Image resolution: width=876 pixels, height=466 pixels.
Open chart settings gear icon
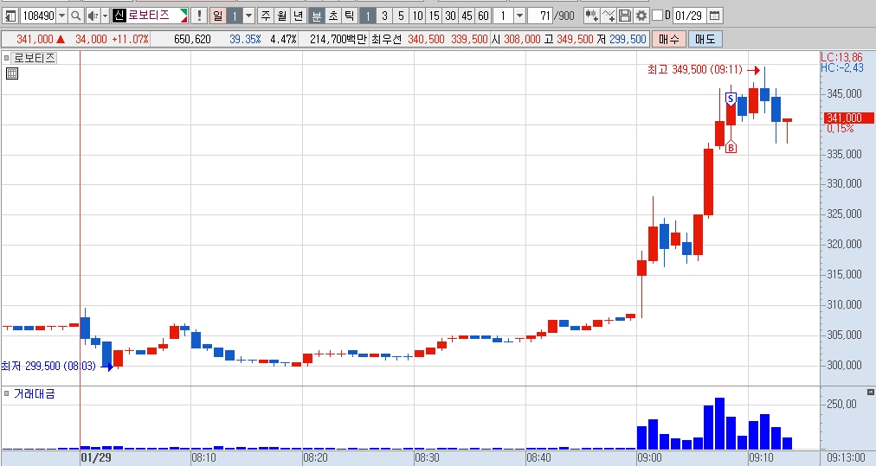(641, 16)
